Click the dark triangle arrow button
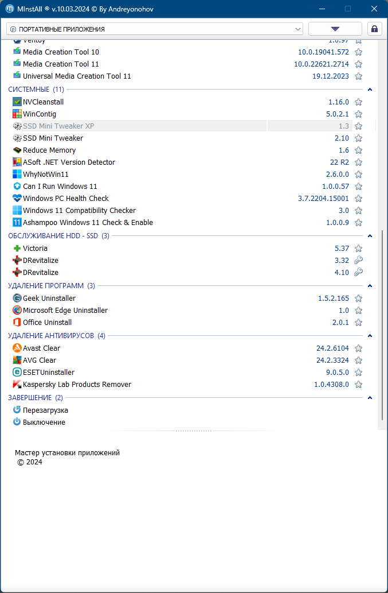The height and width of the screenshot is (593, 388). pyautogui.click(x=335, y=29)
